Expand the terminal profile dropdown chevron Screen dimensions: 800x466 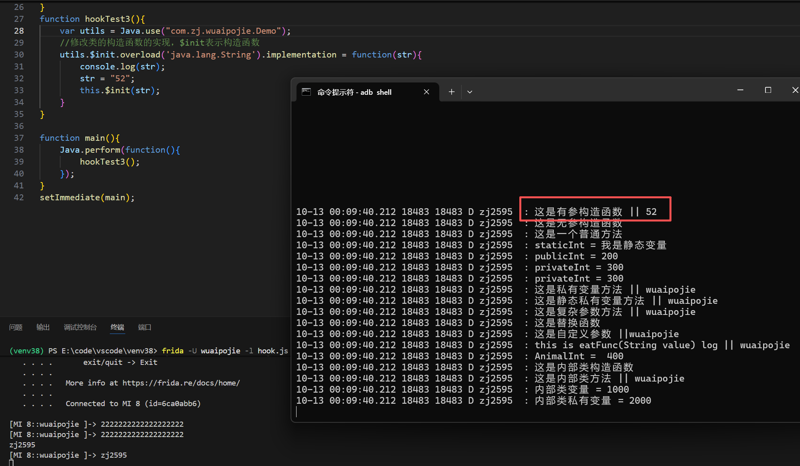coord(470,92)
